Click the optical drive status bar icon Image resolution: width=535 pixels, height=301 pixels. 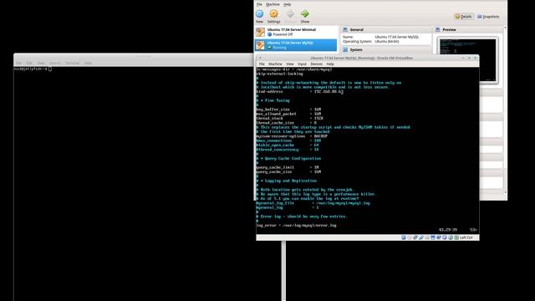(x=410, y=237)
